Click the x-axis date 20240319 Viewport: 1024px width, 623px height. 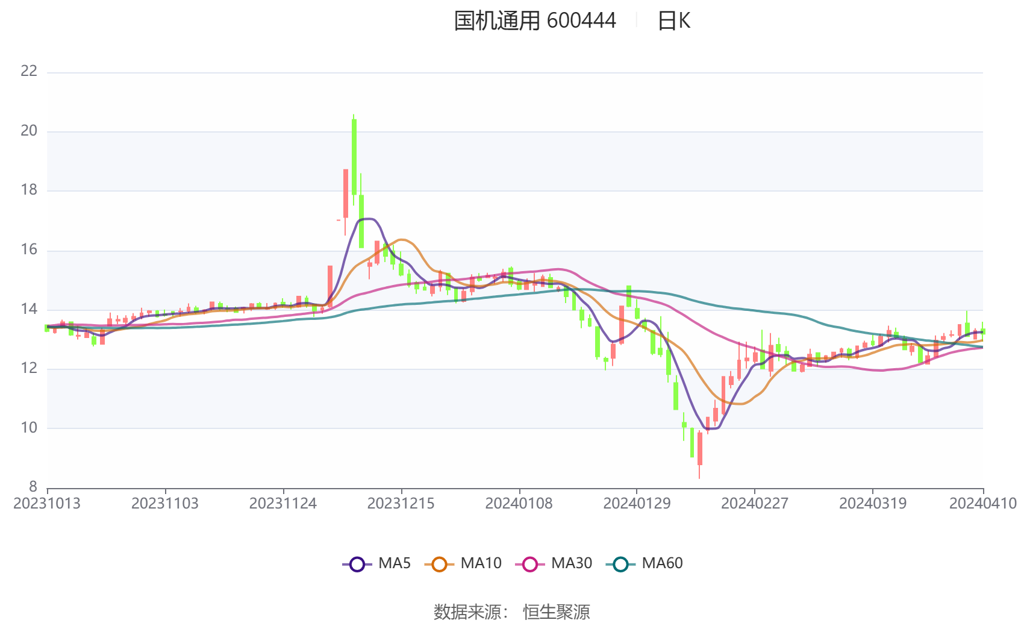pyautogui.click(x=873, y=504)
